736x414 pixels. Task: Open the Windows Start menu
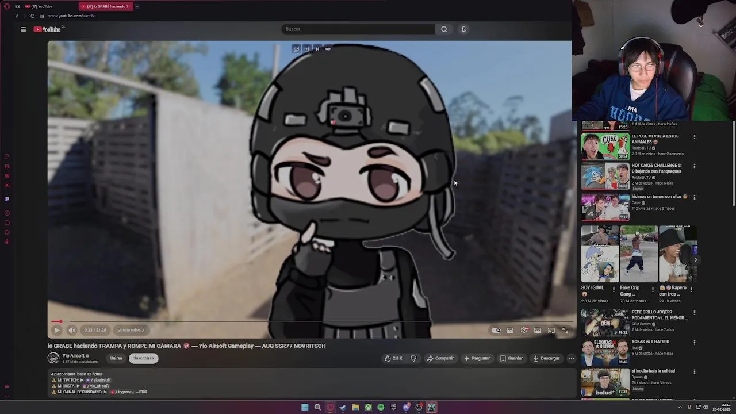click(x=305, y=407)
